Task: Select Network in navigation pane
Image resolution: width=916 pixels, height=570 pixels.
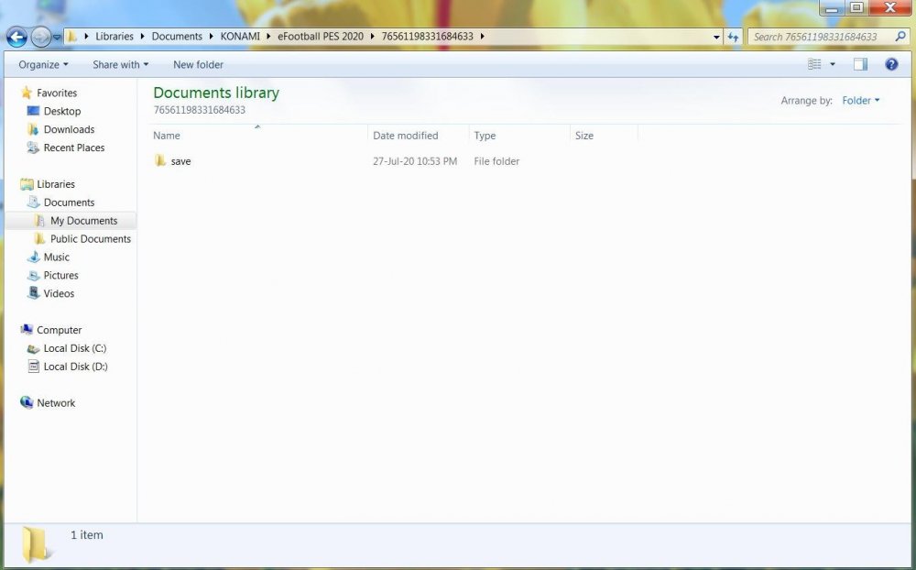Action: [56, 403]
